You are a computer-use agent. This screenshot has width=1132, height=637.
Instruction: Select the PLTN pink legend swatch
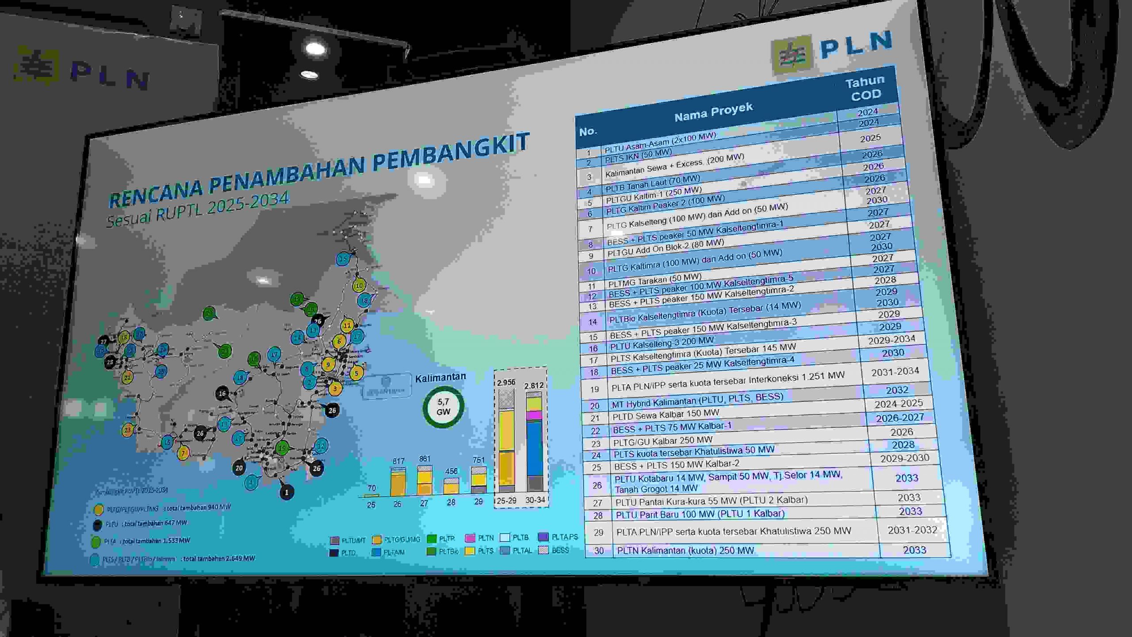click(x=470, y=538)
